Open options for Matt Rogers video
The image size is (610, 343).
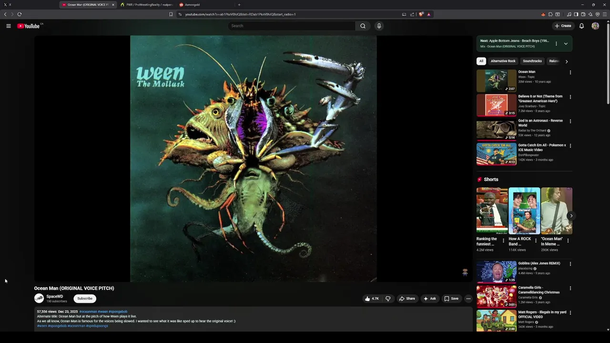pyautogui.click(x=570, y=313)
